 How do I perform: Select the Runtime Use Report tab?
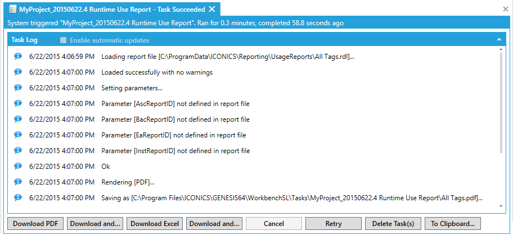tap(112, 10)
